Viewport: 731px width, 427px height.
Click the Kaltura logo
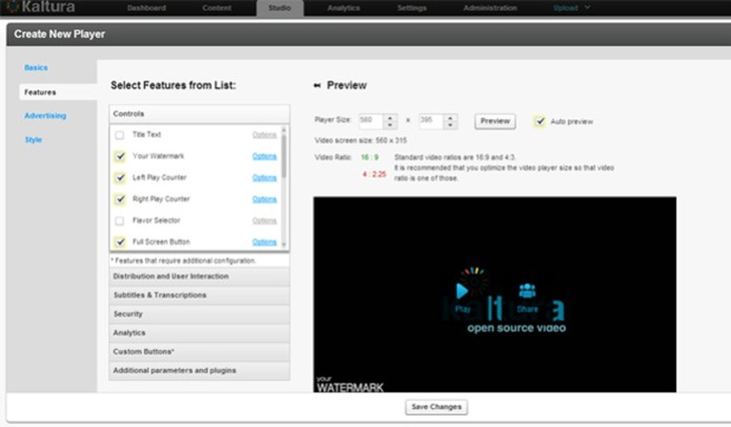pyautogui.click(x=39, y=7)
